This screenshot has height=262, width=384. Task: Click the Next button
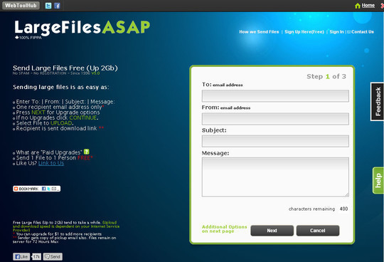click(x=272, y=231)
